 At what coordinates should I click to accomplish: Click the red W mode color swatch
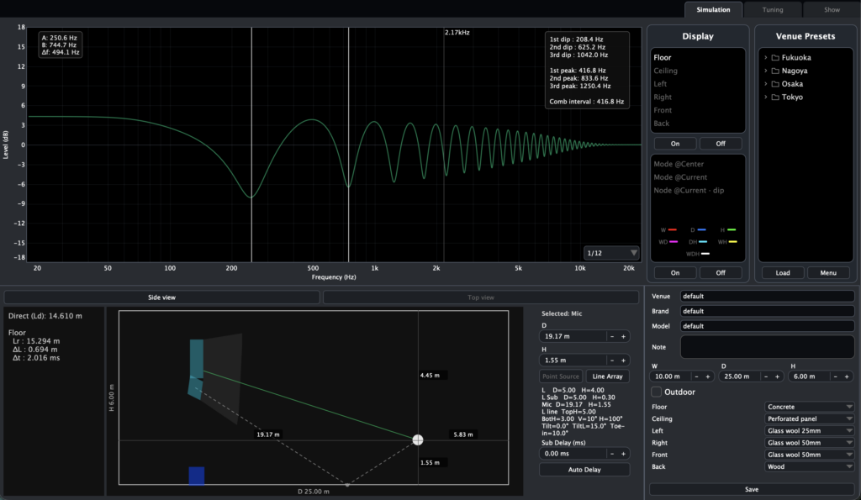672,230
